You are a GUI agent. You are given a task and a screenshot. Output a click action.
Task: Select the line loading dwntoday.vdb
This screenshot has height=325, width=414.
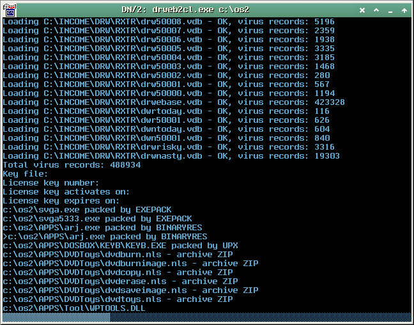(x=166, y=129)
